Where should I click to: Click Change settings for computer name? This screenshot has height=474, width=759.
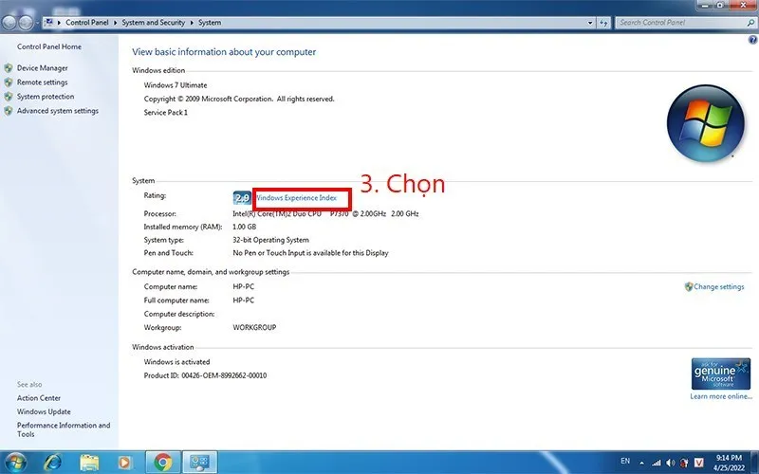click(718, 286)
